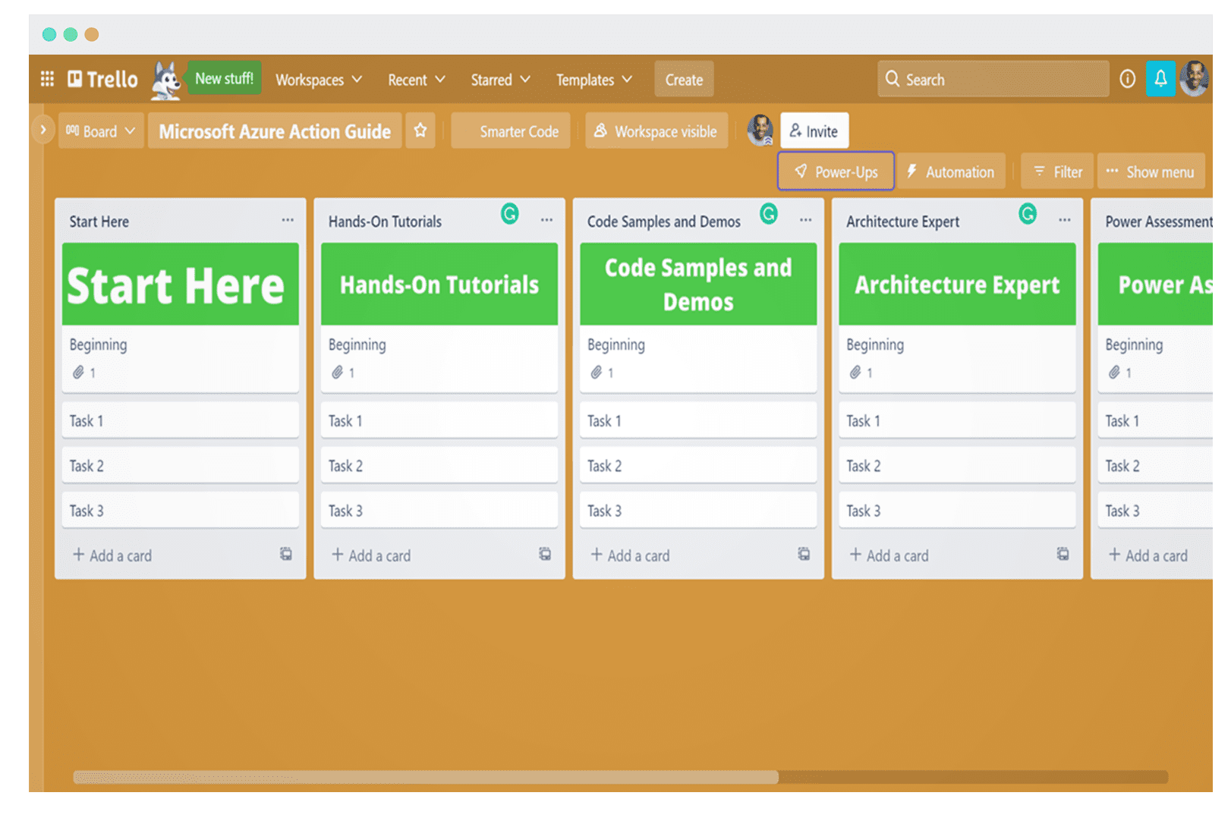Screen dimensions: 1231x824
Task: Open Task 2 in Architecture Expert list
Action: tap(957, 465)
